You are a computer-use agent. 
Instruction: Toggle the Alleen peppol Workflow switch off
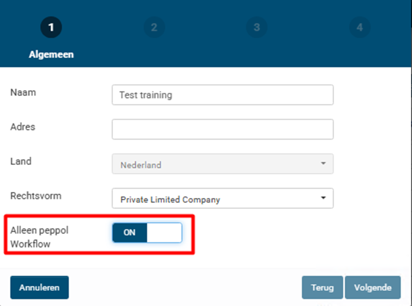point(147,233)
